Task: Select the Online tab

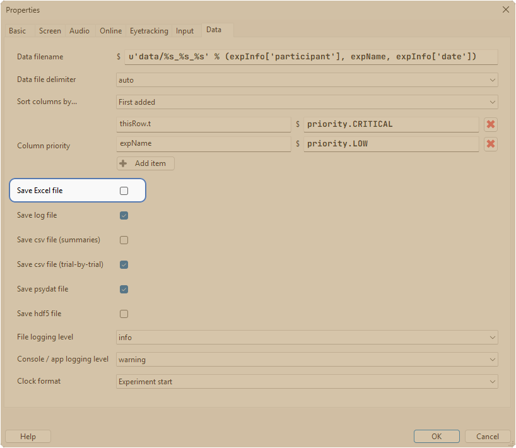Action: click(111, 31)
